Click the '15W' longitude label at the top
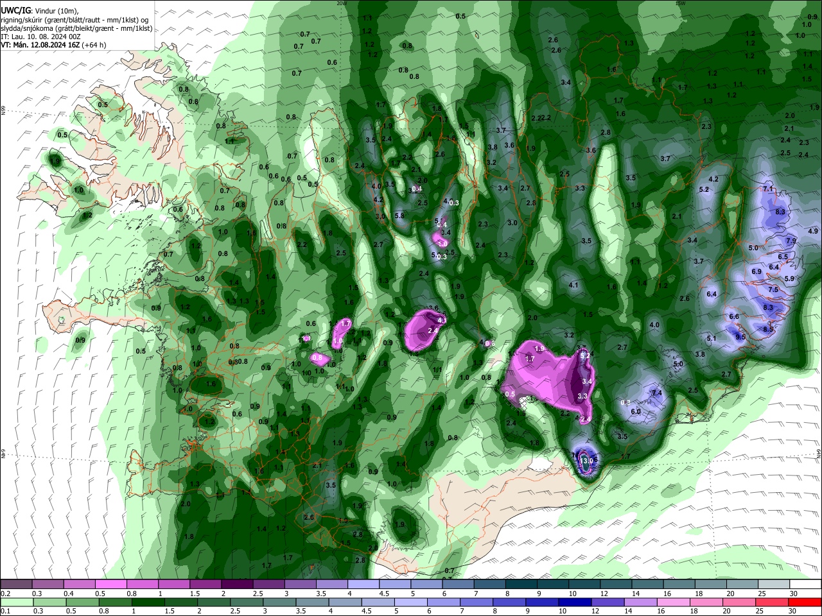This screenshot has width=822, height=616. (680, 3)
